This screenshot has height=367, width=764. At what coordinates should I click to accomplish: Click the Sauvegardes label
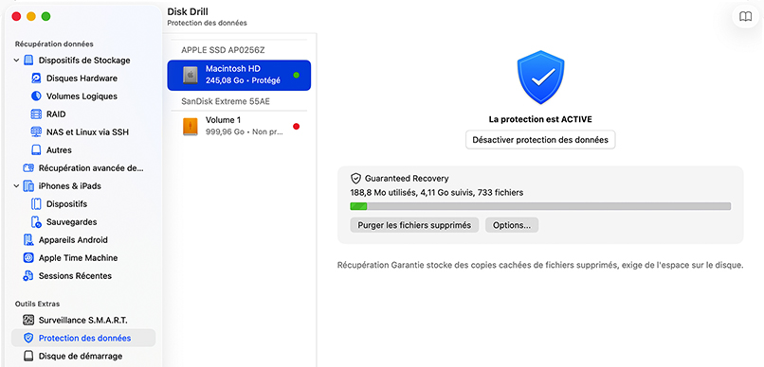[x=72, y=222]
